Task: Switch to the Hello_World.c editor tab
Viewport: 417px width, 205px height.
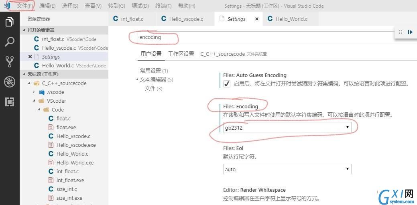Action: click(x=291, y=19)
